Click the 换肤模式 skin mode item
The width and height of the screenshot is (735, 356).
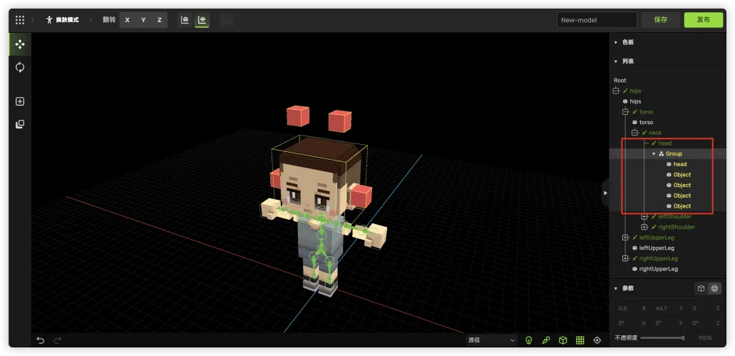[62, 20]
